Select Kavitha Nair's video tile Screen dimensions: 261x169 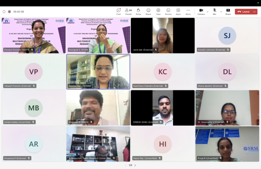pyautogui.click(x=98, y=71)
